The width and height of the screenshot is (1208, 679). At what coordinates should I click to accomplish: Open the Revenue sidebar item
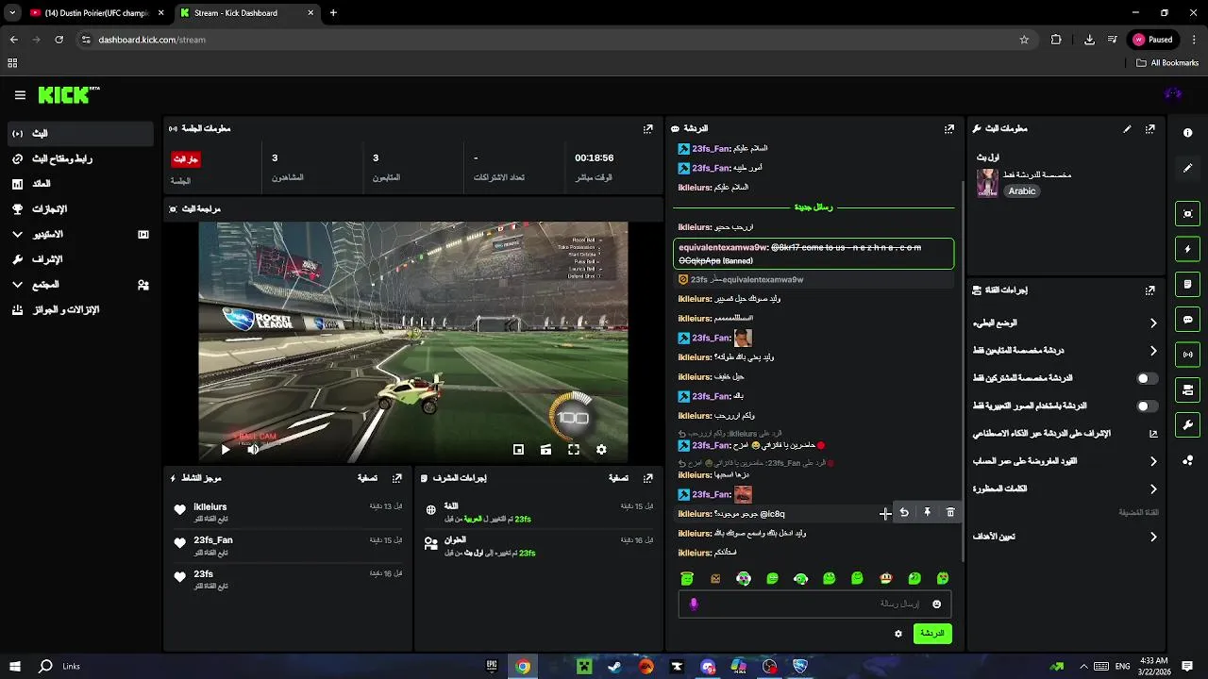coord(80,184)
